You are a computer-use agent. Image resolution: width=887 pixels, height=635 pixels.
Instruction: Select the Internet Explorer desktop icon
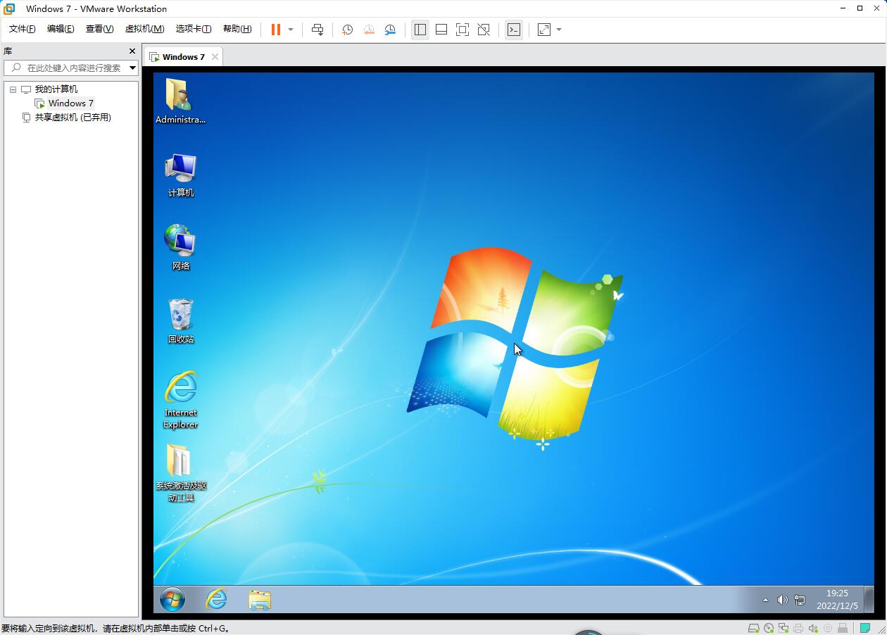click(x=180, y=400)
